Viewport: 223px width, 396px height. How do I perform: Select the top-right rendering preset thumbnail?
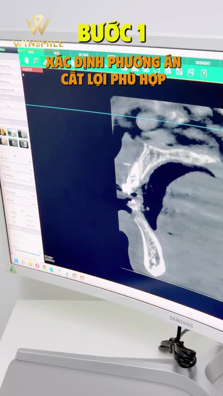coord(23,134)
